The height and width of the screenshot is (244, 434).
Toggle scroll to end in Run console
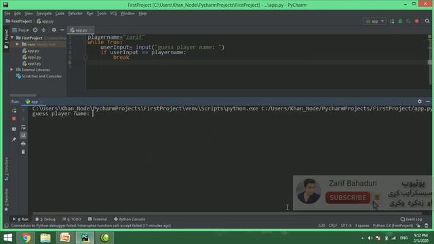tap(23, 136)
